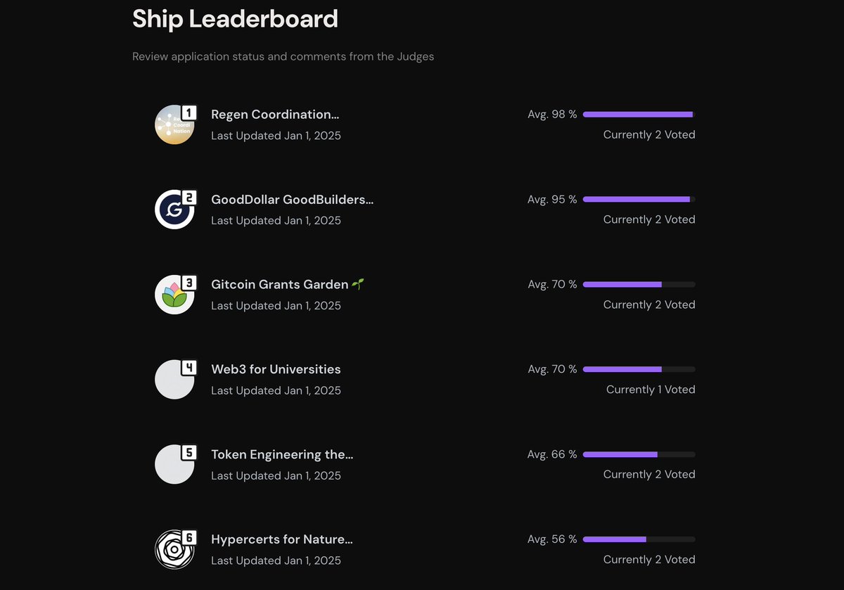The image size is (844, 590).
Task: Click the 56% average score bar
Action: (639, 539)
